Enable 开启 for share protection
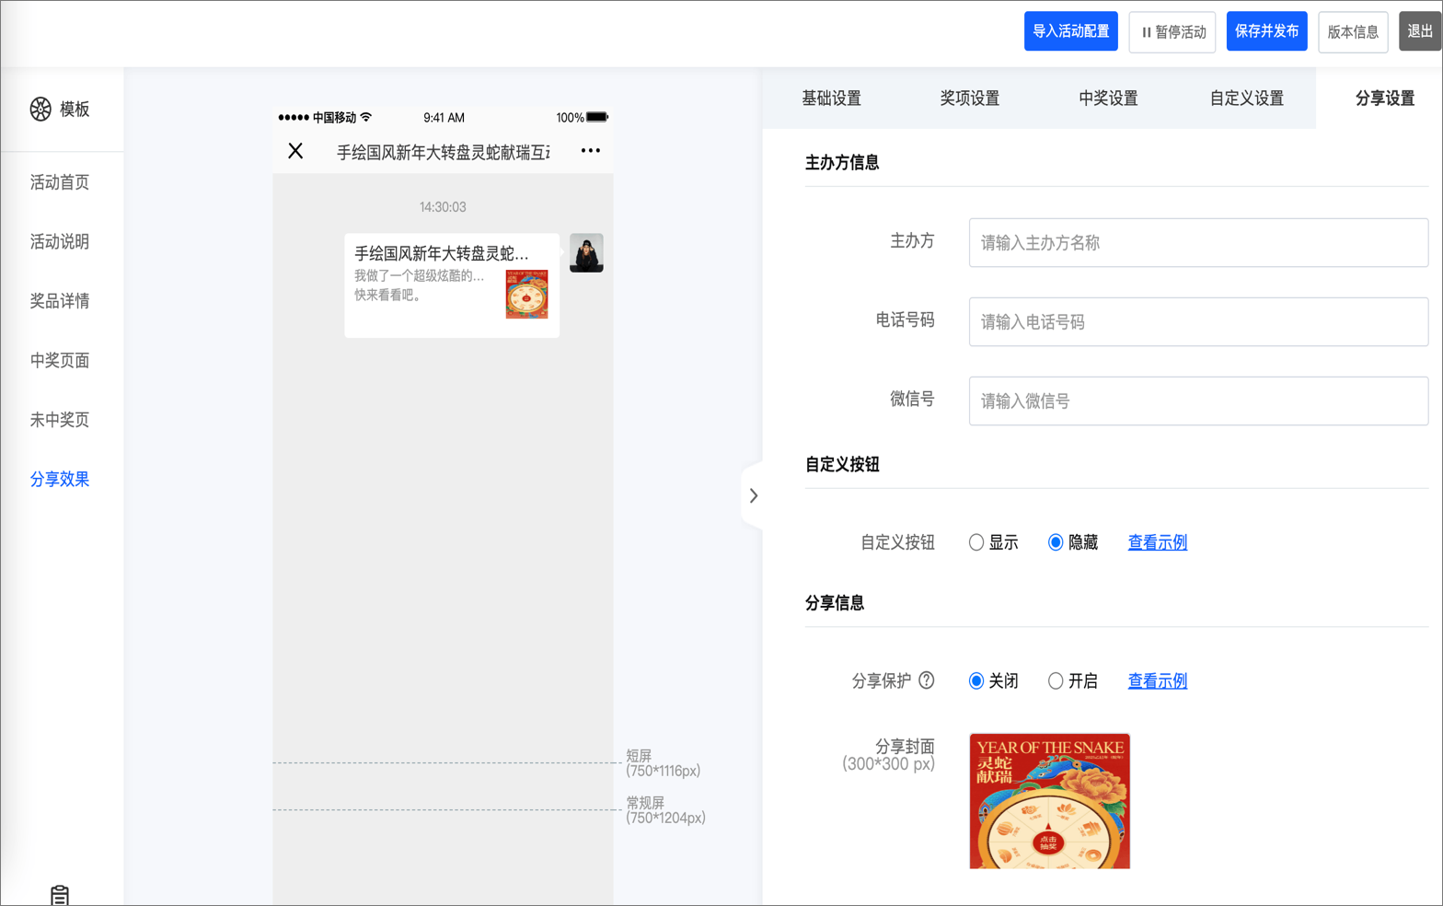The width and height of the screenshot is (1443, 906). pyautogui.click(x=1056, y=680)
